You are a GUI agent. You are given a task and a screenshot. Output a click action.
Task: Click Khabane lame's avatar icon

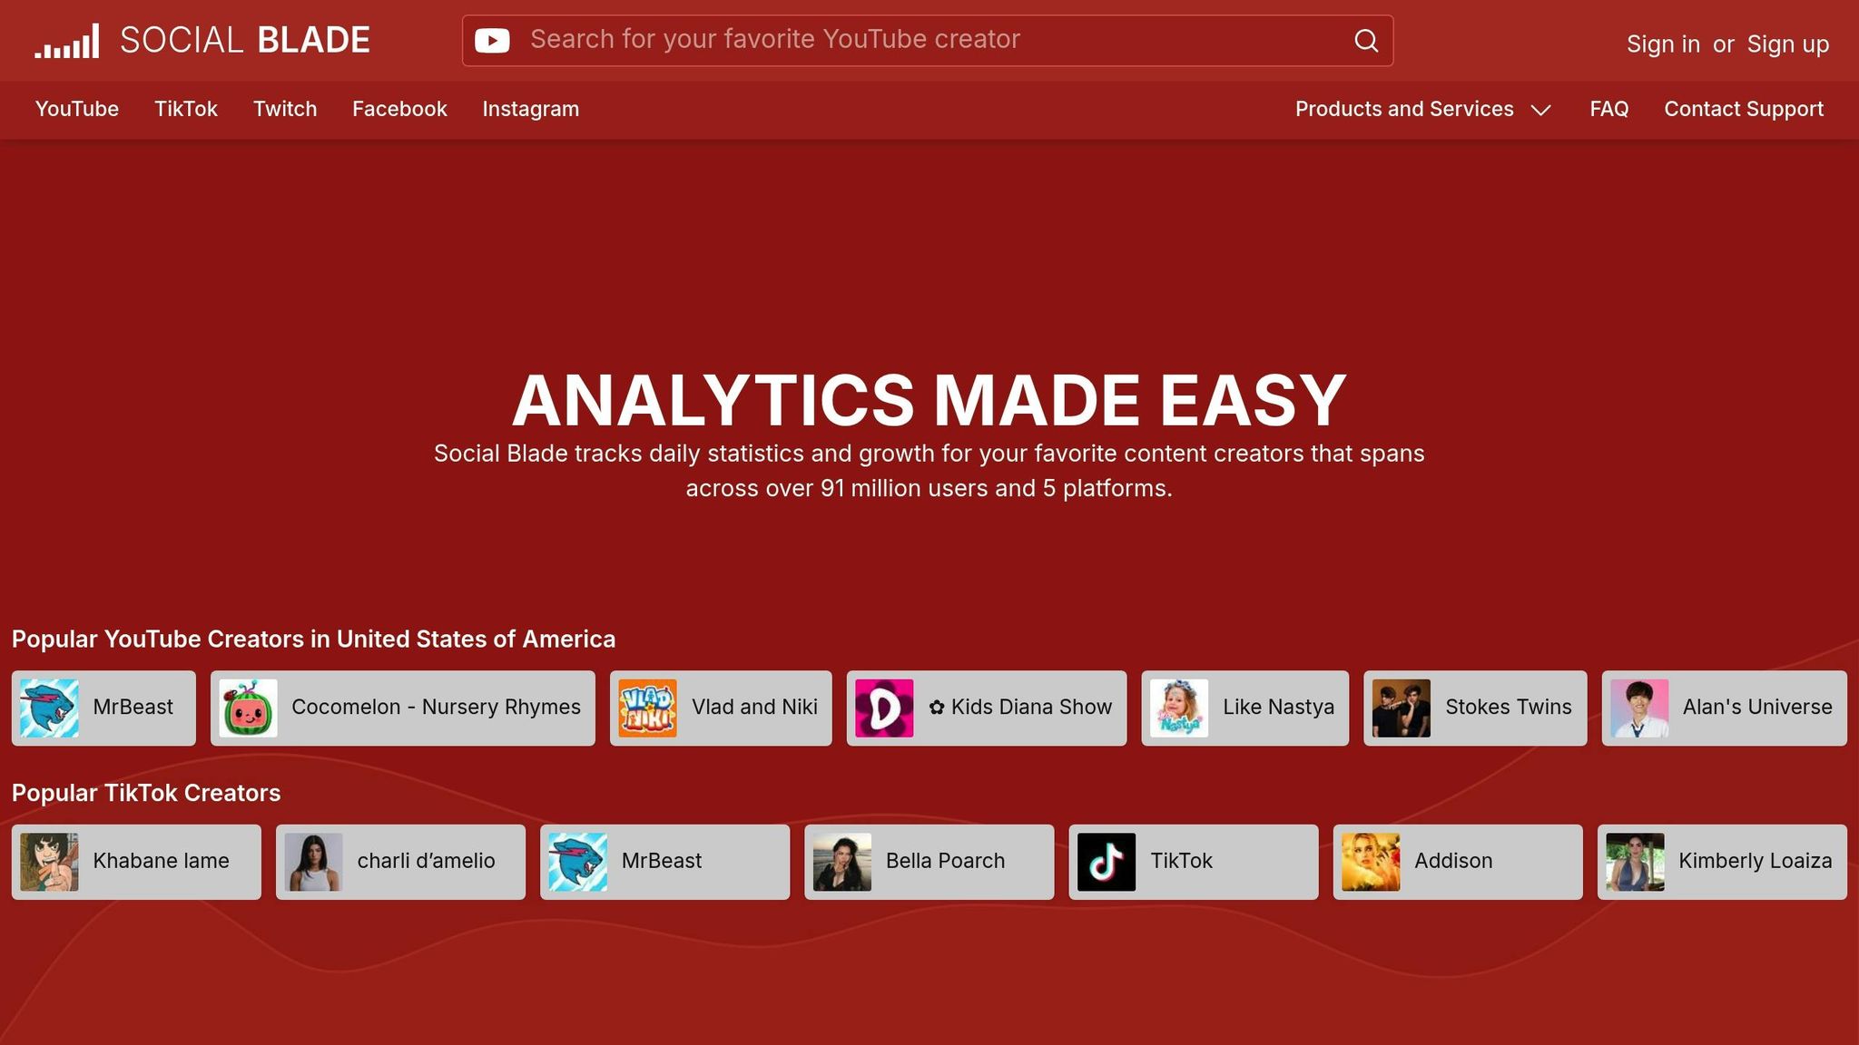[49, 862]
